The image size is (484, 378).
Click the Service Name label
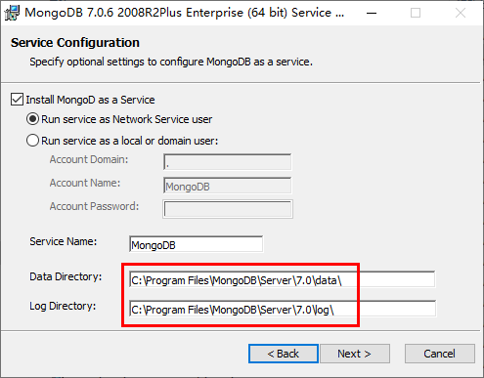coord(64,241)
